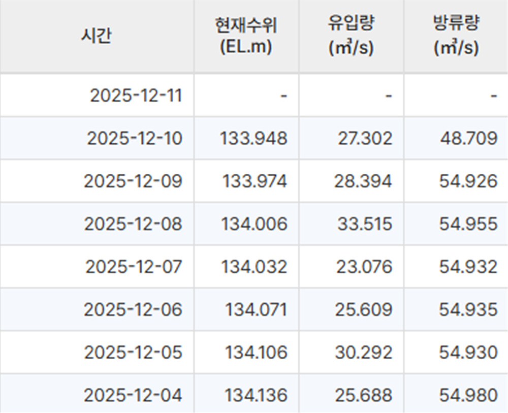Click the 유입량 column header

pos(351,37)
